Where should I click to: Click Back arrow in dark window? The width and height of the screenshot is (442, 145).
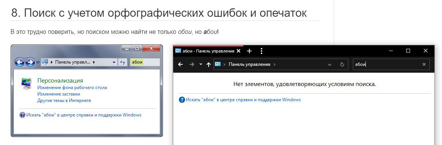(x=180, y=64)
